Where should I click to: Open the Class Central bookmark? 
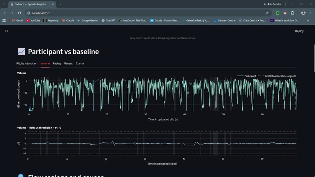[x=252, y=20]
